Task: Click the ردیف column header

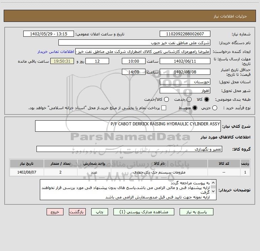Action: [245, 163]
